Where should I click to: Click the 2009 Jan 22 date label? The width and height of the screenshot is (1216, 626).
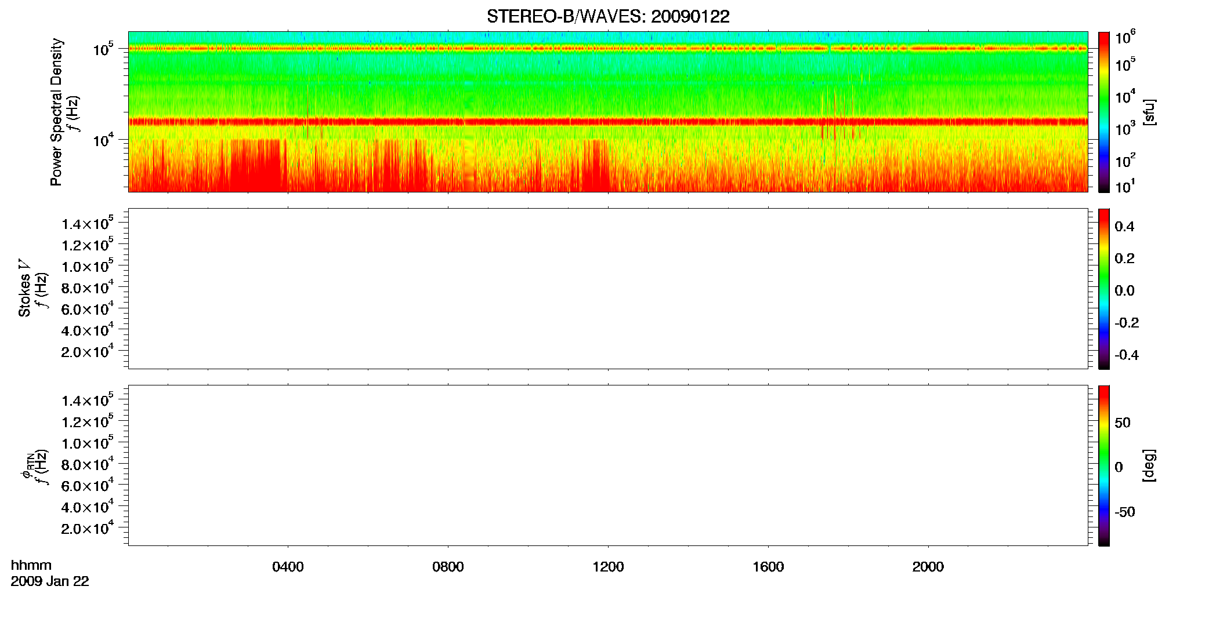50,581
